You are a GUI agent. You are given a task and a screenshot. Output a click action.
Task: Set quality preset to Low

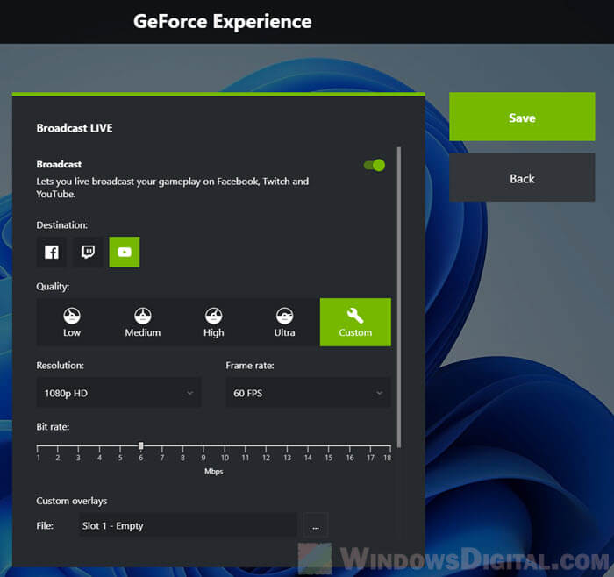pos(72,322)
